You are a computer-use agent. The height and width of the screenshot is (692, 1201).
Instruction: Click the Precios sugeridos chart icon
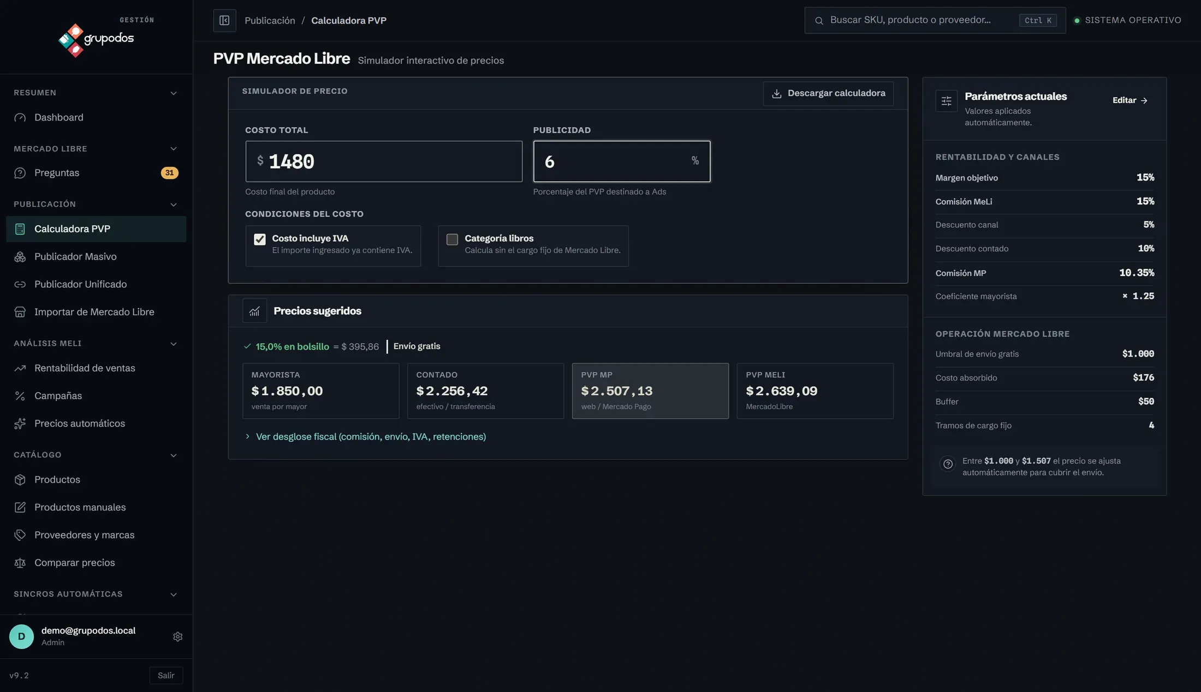click(x=254, y=311)
